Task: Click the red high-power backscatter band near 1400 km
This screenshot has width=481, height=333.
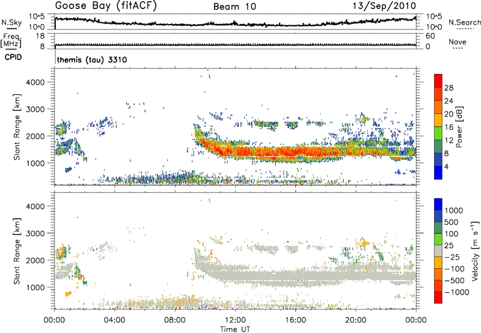Action: [x=276, y=152]
